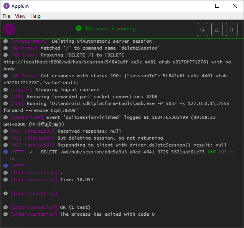Click the green 200 status code
Screen dimensions: 244x228
click(x=211, y=152)
